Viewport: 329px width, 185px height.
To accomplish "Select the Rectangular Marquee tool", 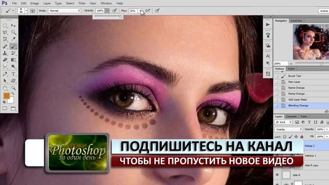I will pyautogui.click(x=5, y=26).
